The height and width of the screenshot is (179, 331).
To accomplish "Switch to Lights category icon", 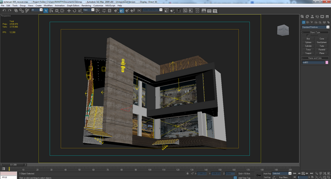I will 312,22.
